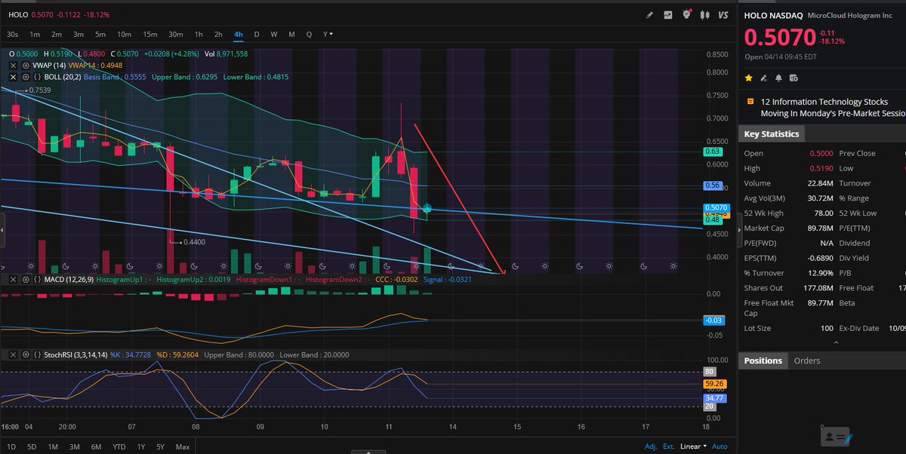Click the 59.26 StochRSI %D value label

point(715,383)
